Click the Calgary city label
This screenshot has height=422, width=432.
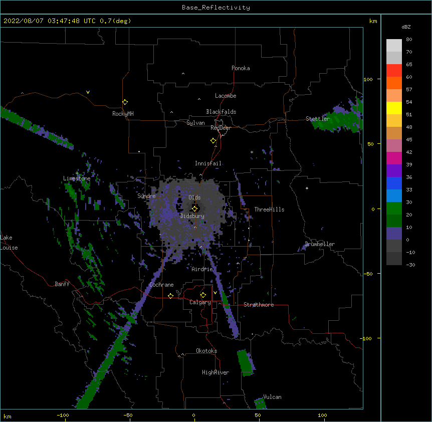tap(200, 302)
